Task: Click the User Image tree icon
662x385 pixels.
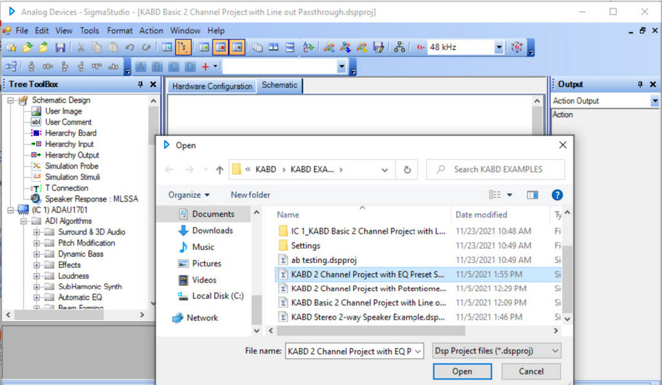Action: (x=36, y=111)
